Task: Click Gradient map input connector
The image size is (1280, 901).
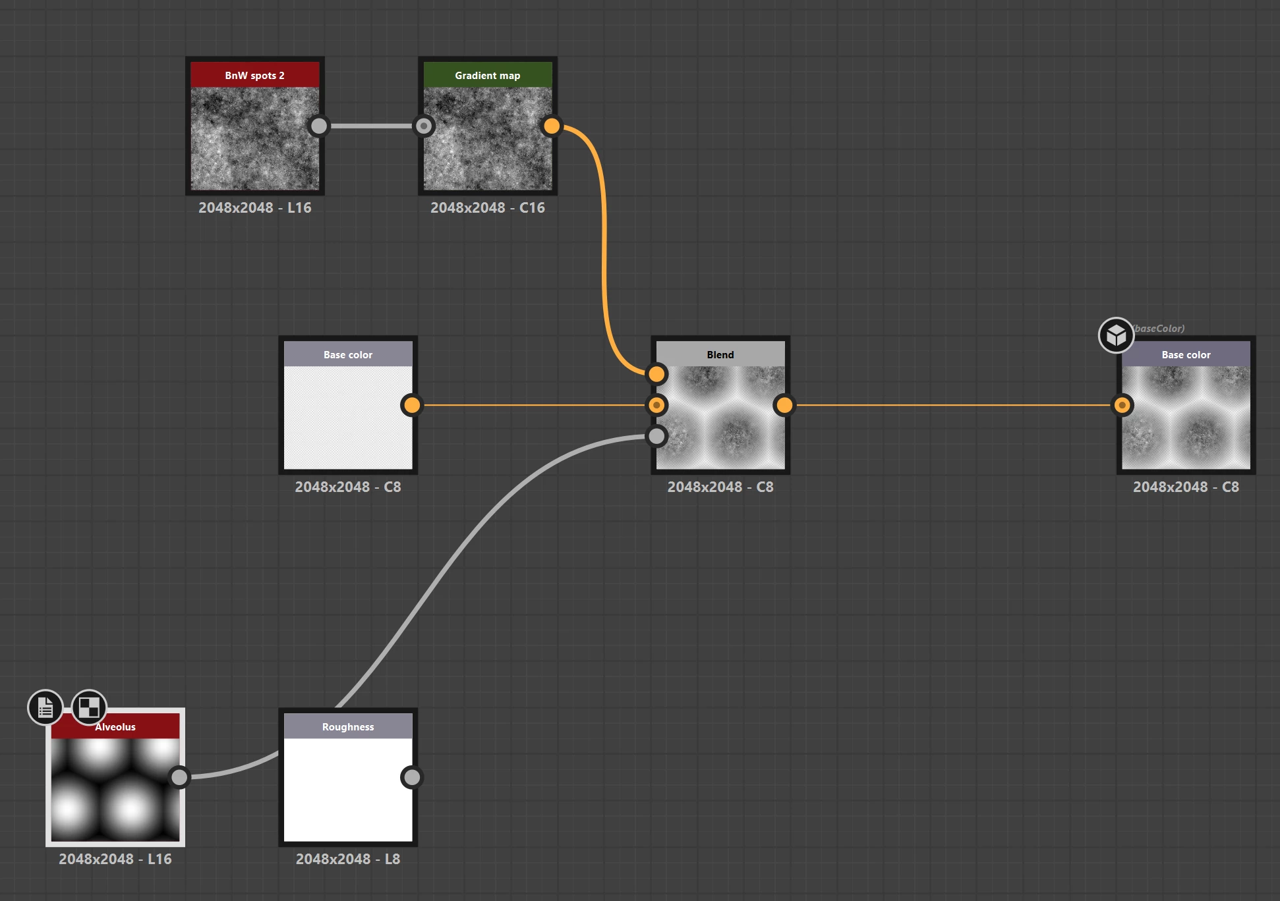Action: coord(424,126)
